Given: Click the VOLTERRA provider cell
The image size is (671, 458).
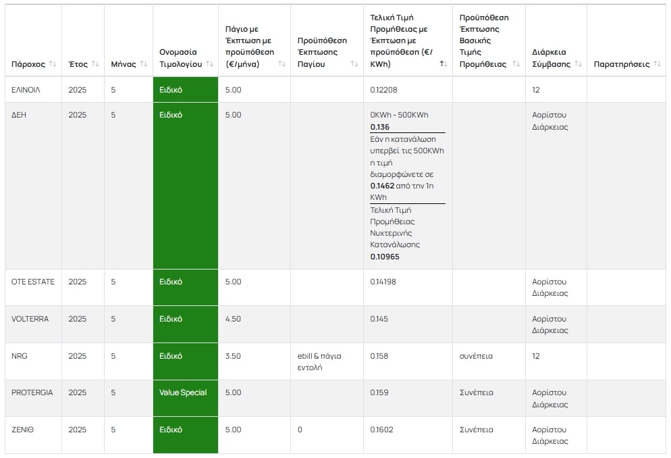Looking at the screenshot, I should [x=30, y=319].
